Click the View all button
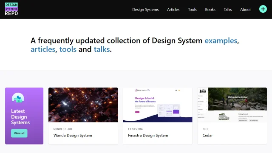Screen dimensions: 272x153 point(19,133)
